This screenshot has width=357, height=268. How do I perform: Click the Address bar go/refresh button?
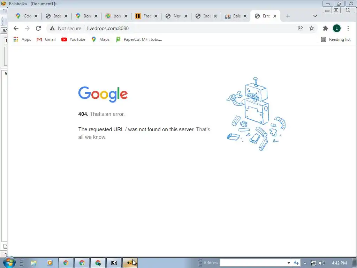tap(296, 263)
